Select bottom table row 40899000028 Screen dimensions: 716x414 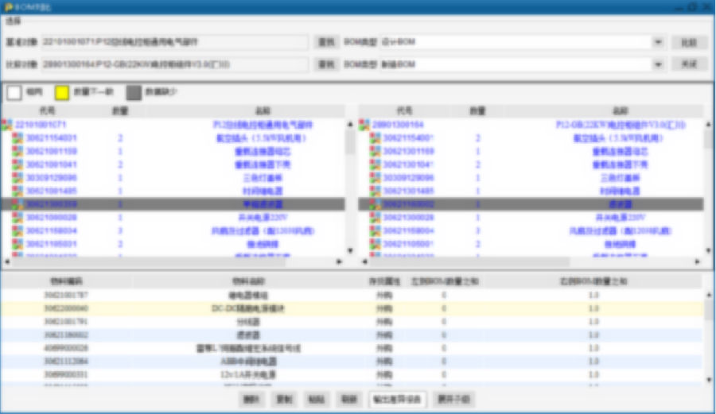pos(352,348)
